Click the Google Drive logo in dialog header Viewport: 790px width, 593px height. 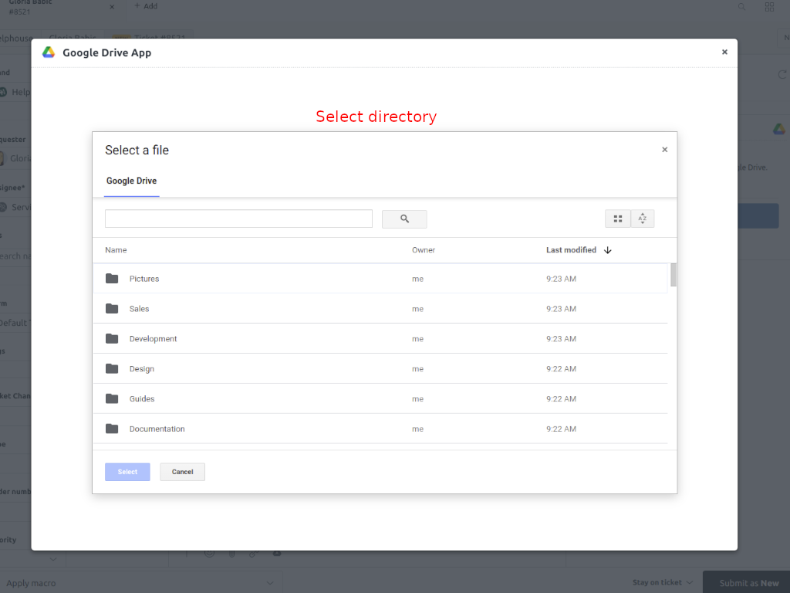point(49,53)
